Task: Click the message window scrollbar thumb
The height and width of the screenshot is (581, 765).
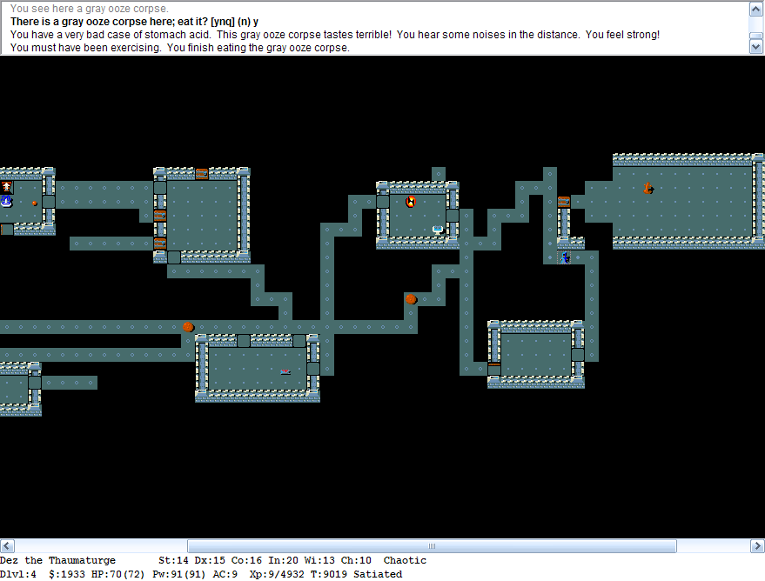Action: [755, 37]
